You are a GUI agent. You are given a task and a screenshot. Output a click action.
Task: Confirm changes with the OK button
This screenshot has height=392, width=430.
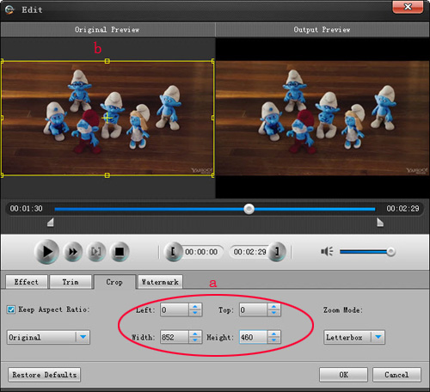click(x=343, y=375)
